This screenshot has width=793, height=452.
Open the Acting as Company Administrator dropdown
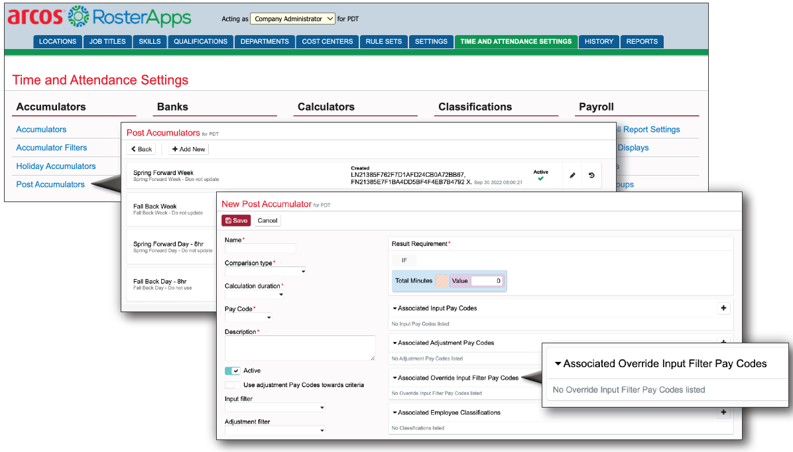[293, 19]
